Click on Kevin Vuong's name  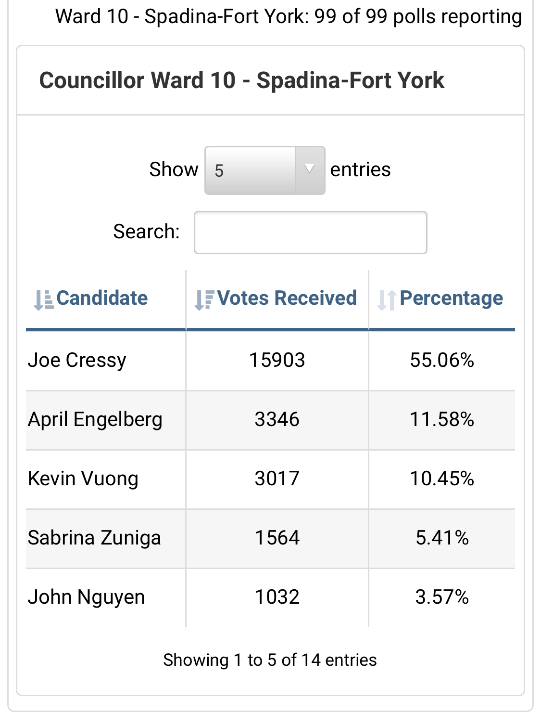[x=83, y=479]
